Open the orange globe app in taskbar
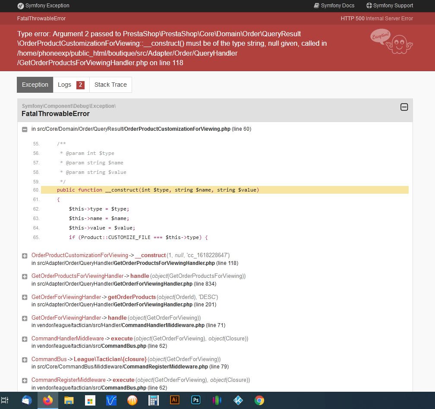435x409 pixels. pyautogui.click(x=132, y=400)
